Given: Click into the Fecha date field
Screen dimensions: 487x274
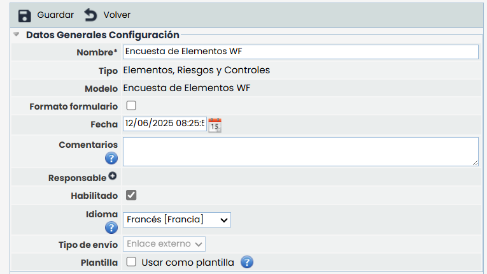Looking at the screenshot, I should [164, 124].
